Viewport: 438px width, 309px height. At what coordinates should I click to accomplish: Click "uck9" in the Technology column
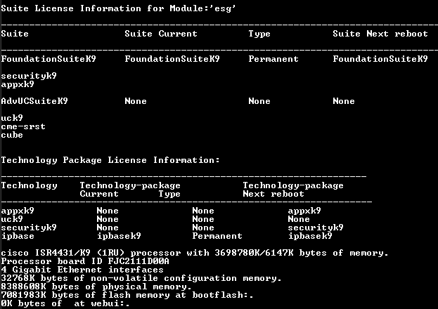point(12,219)
